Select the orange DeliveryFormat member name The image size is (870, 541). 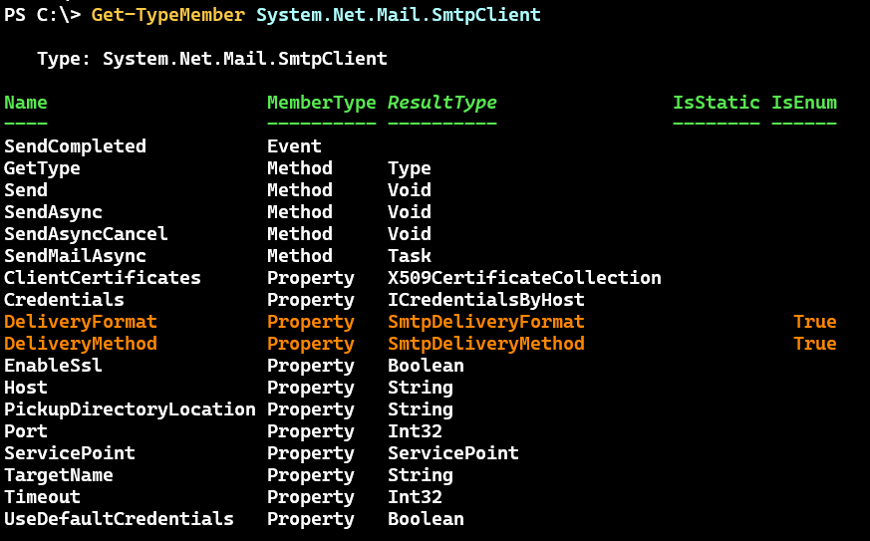click(81, 322)
